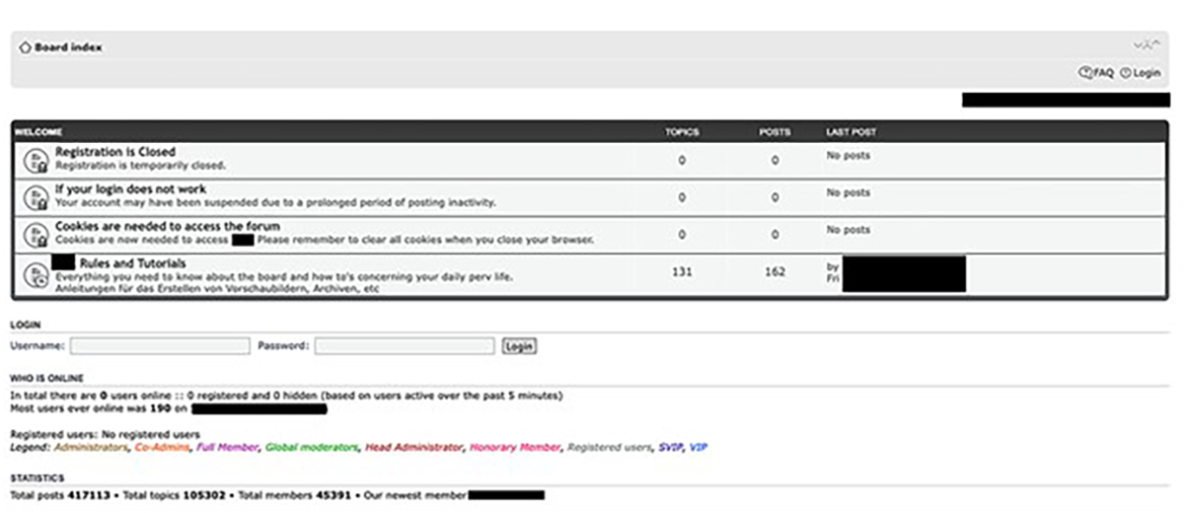Image resolution: width=1184 pixels, height=513 pixels.
Task: Open the Rules and Tutorials forum
Action: coord(135,263)
